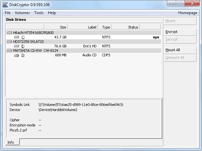Click the Audio CD label
This screenshot has height=151, width=202.
[89, 55]
